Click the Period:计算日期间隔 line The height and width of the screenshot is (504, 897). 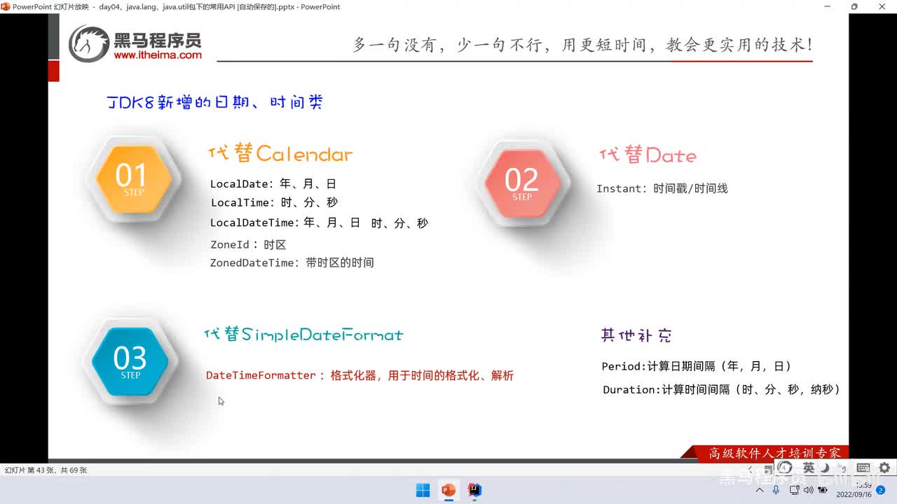[x=697, y=367]
